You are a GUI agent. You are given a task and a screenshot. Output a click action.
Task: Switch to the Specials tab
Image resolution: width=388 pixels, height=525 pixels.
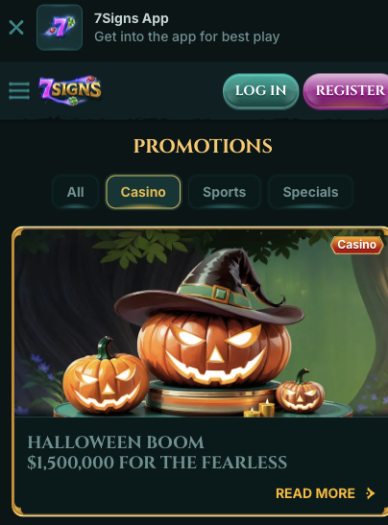tap(310, 192)
